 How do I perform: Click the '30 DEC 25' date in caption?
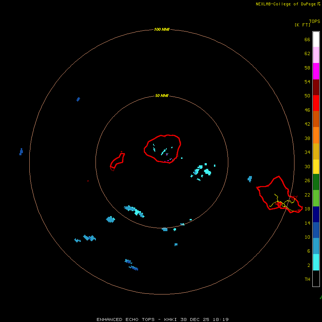coord(195,319)
